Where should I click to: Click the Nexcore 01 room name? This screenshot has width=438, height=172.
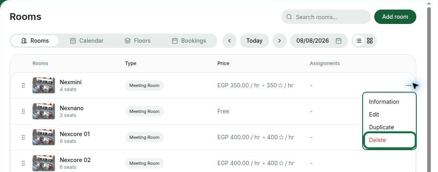click(x=75, y=134)
